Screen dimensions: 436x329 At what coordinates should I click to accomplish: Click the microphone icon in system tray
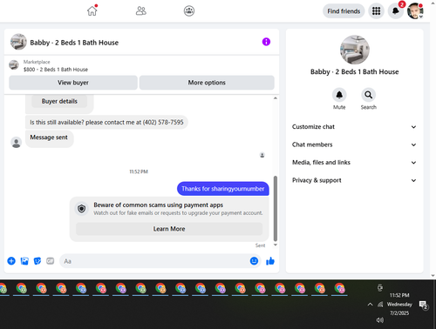(x=380, y=287)
